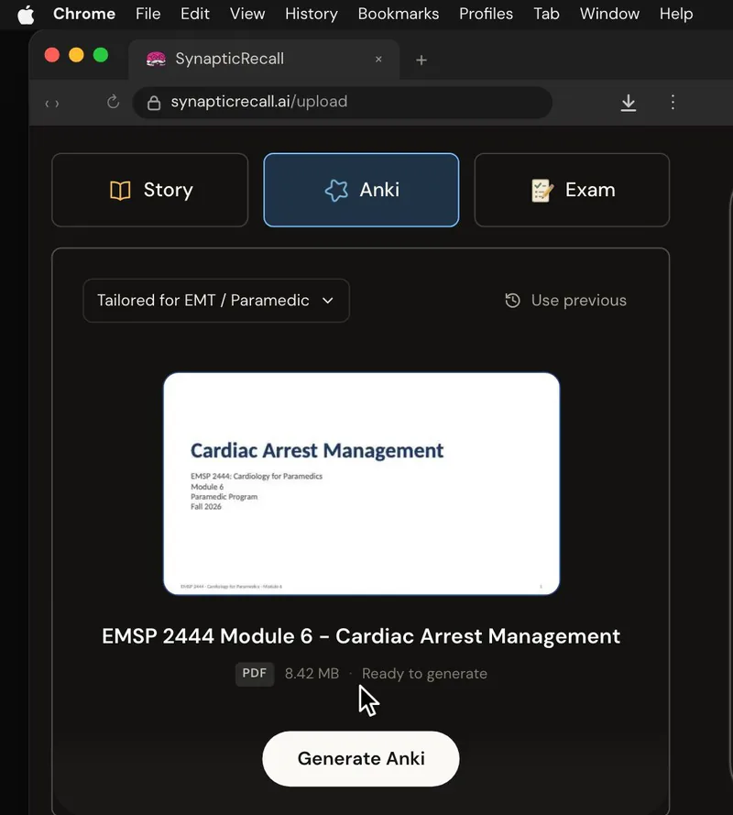This screenshot has width=733, height=815.
Task: Click the PDF file type badge
Action: point(255,674)
